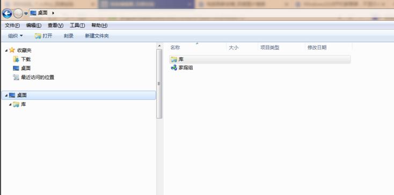Click 新建文件夹 to create a folder
Viewport: 394px width, 195px height.
[97, 36]
